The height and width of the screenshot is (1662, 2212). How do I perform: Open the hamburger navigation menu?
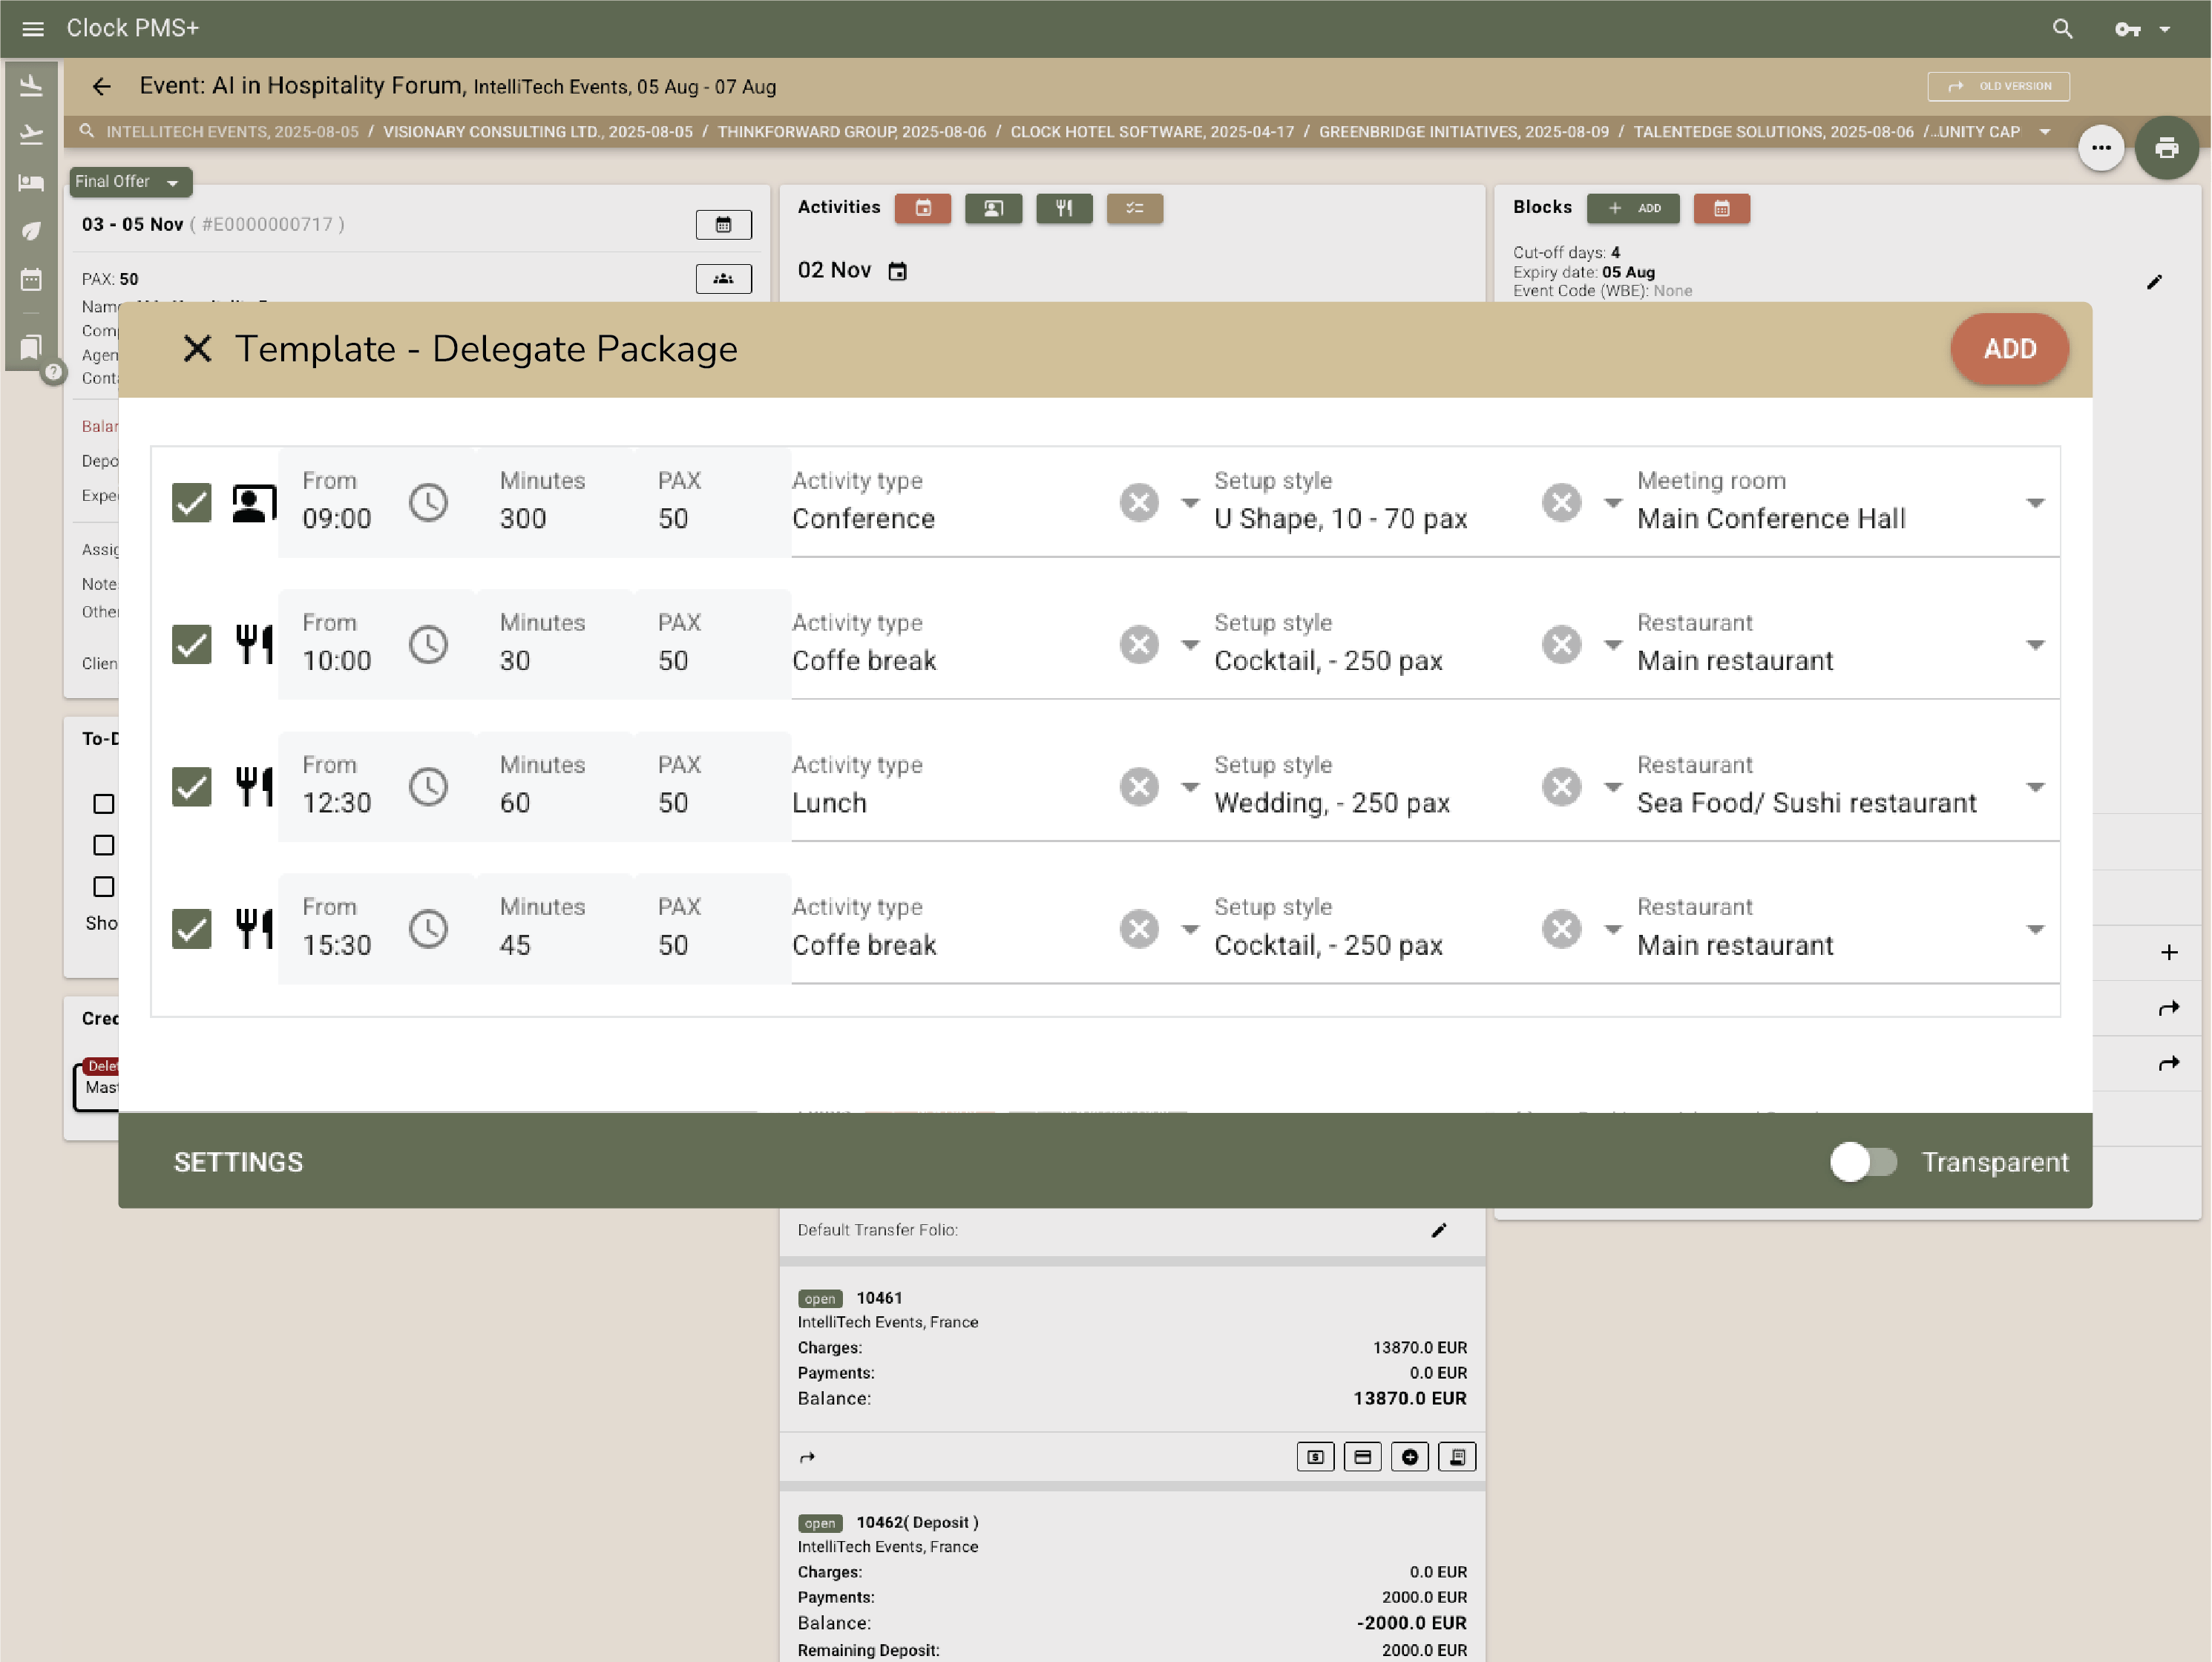click(x=33, y=28)
